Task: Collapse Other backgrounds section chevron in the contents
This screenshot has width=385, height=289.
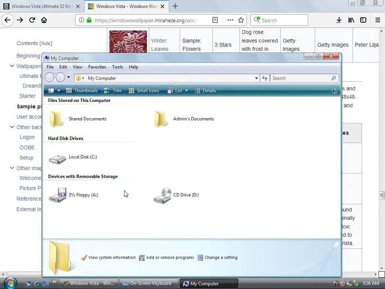Action: point(12,127)
